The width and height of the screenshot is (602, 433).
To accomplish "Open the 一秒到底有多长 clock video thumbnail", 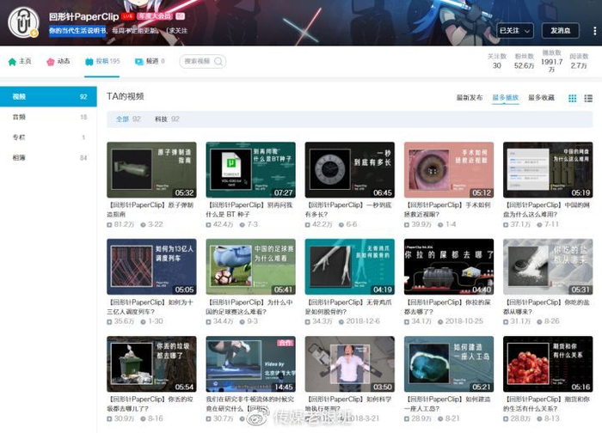I will (349, 170).
